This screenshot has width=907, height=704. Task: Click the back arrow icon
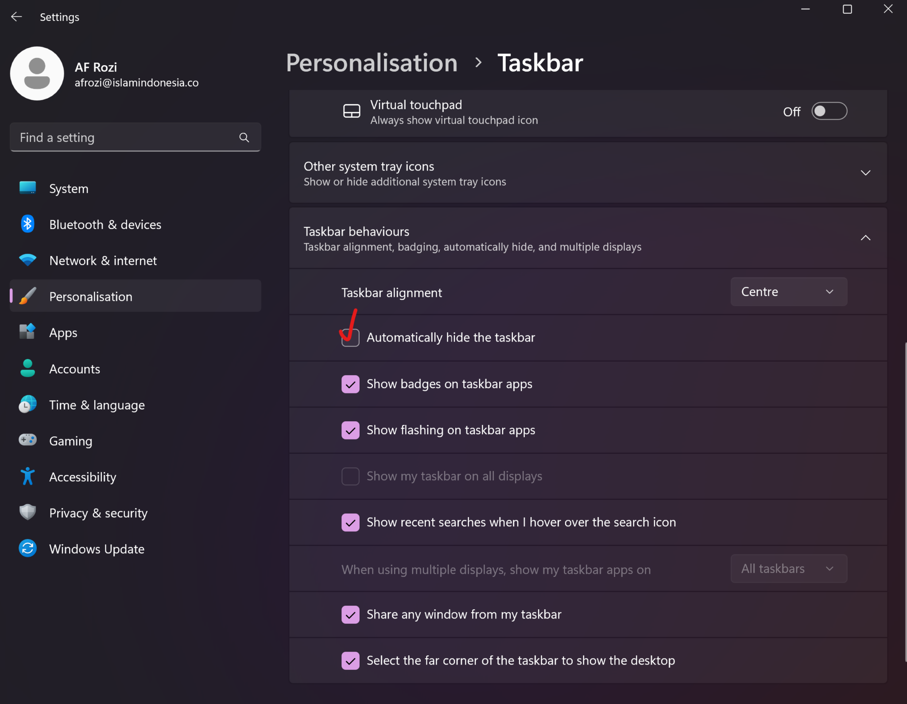pos(16,17)
